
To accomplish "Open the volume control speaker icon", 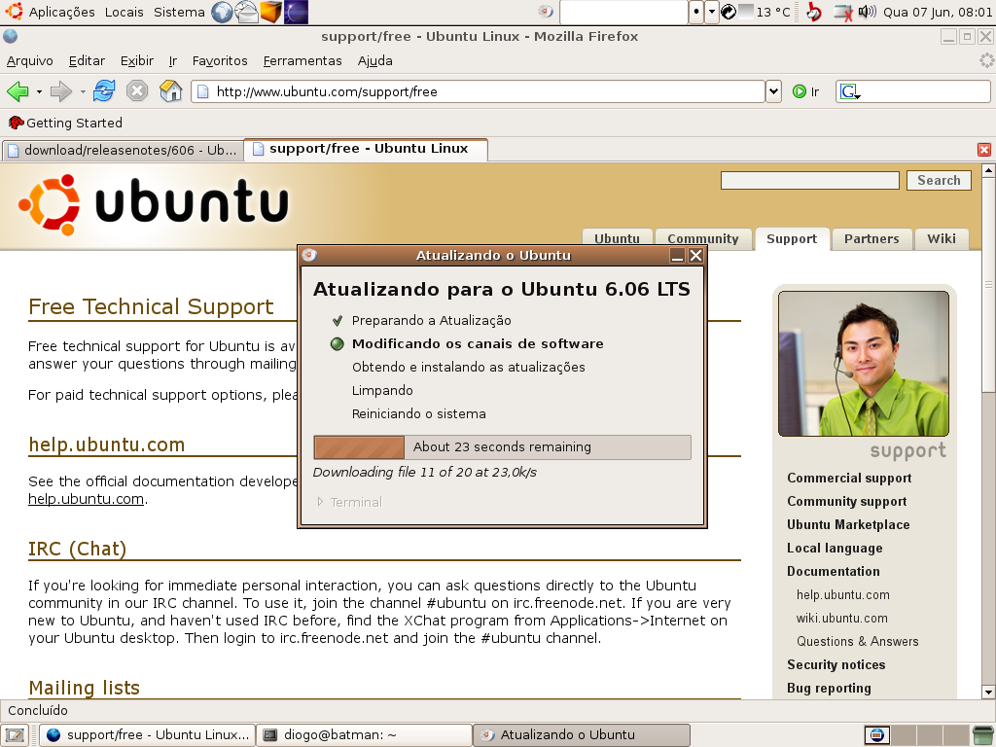I will [x=867, y=12].
